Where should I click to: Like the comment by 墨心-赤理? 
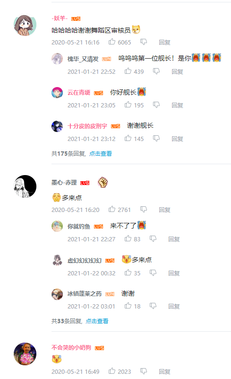tap(112, 209)
